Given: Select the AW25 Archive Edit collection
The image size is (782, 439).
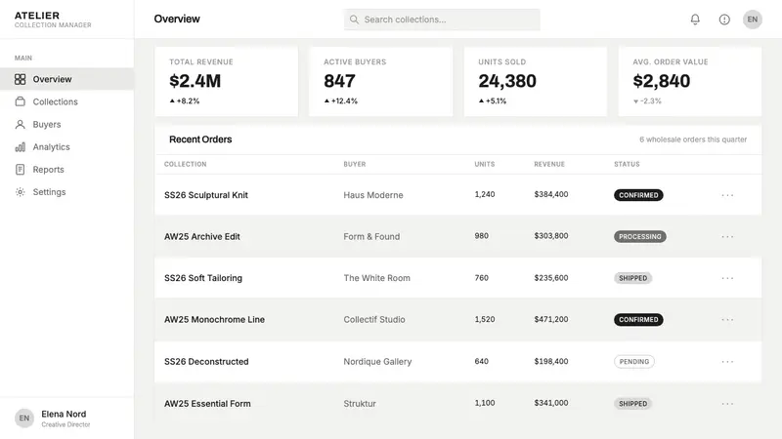Looking at the screenshot, I should click(202, 236).
